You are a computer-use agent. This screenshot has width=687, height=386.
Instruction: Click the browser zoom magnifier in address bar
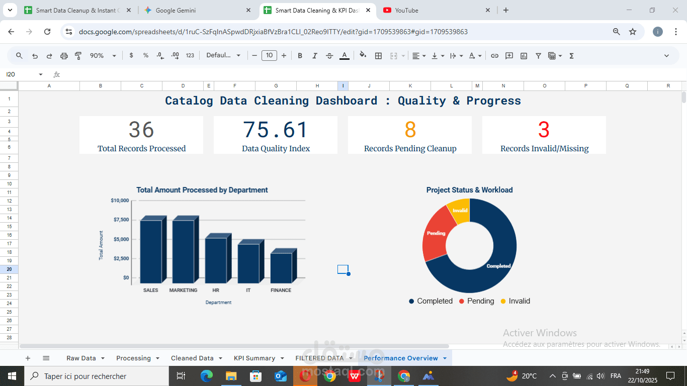point(617,32)
